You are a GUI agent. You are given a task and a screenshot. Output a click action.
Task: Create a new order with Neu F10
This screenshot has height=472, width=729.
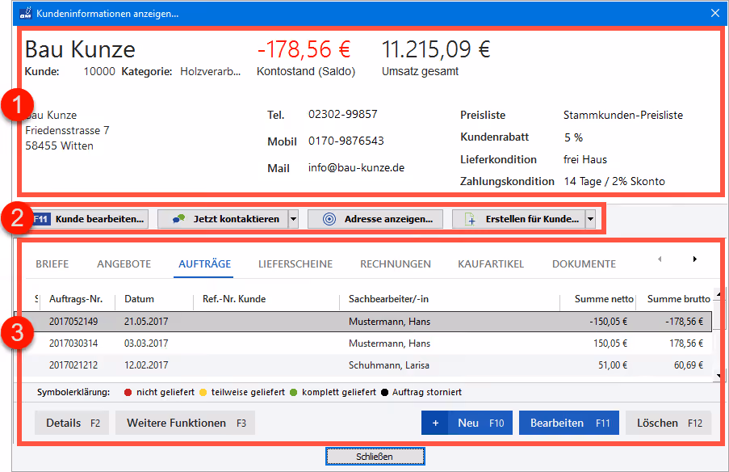(x=467, y=424)
